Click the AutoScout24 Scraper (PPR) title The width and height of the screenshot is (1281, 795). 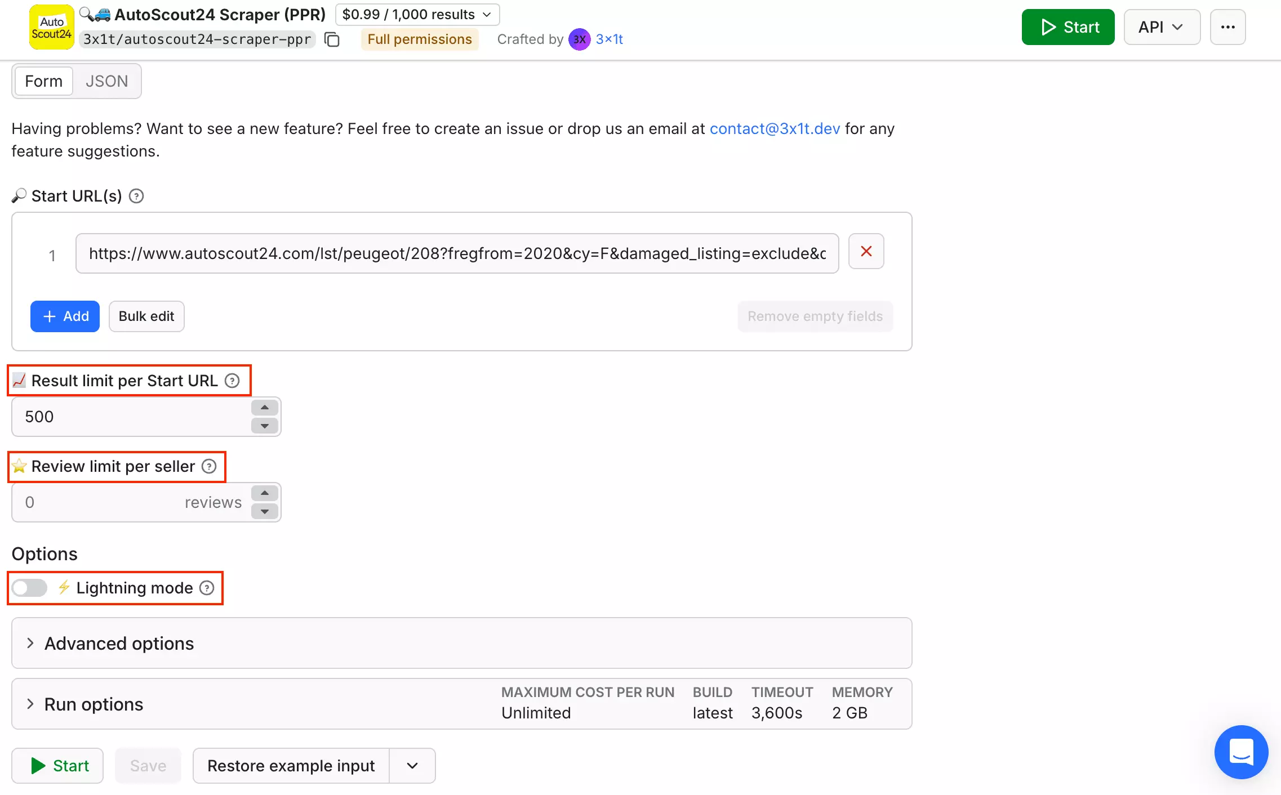(220, 15)
